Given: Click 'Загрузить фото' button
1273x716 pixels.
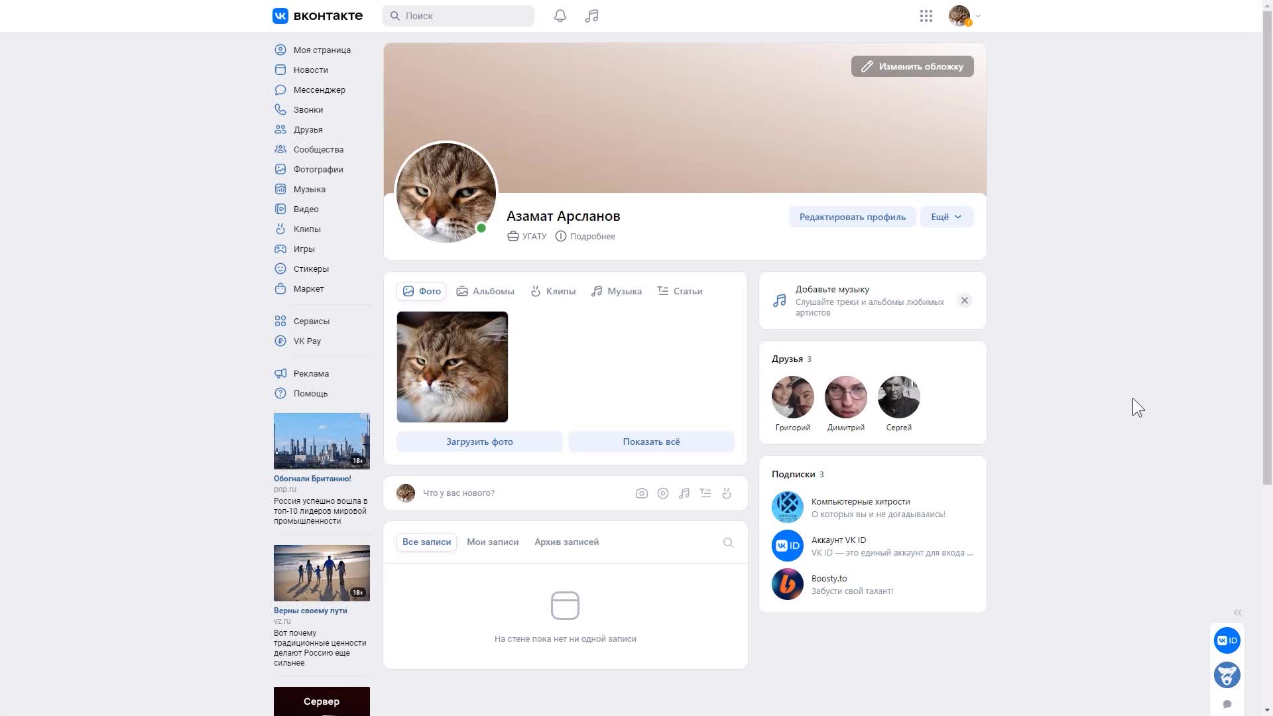Looking at the screenshot, I should tap(479, 442).
